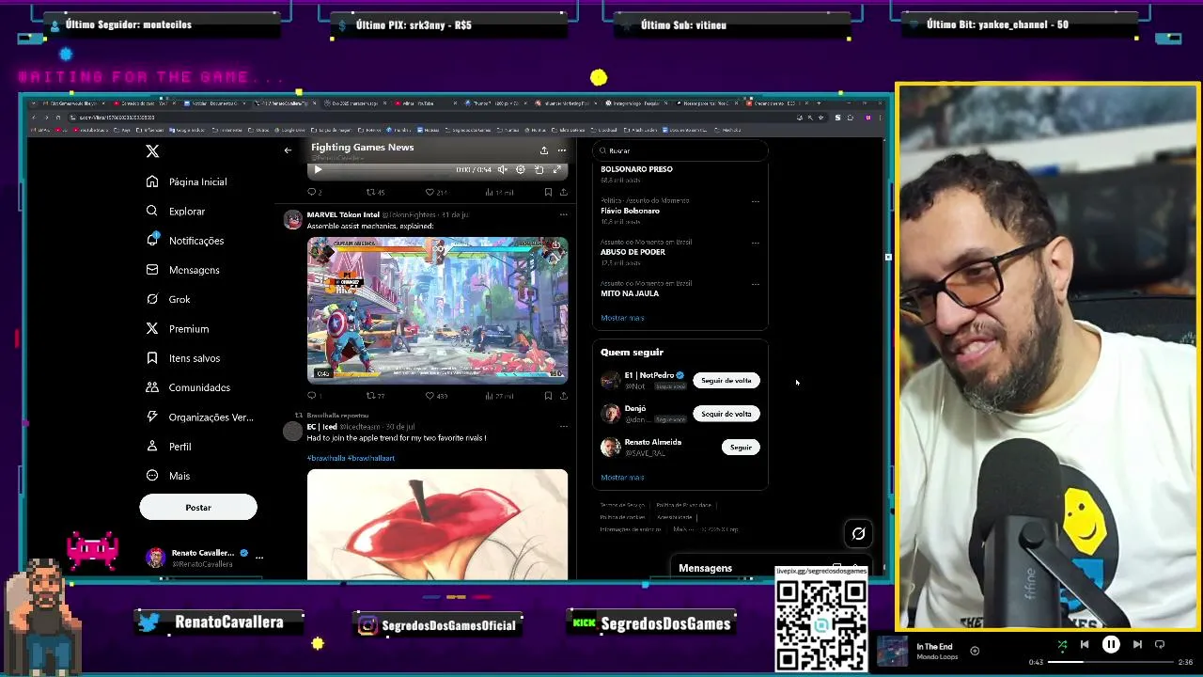Follow back Denjó

726,414
